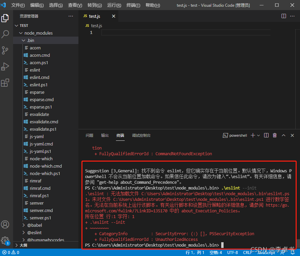Open the Manage gear settings icon
Viewport: 300px width, 256px height.
[5, 241]
